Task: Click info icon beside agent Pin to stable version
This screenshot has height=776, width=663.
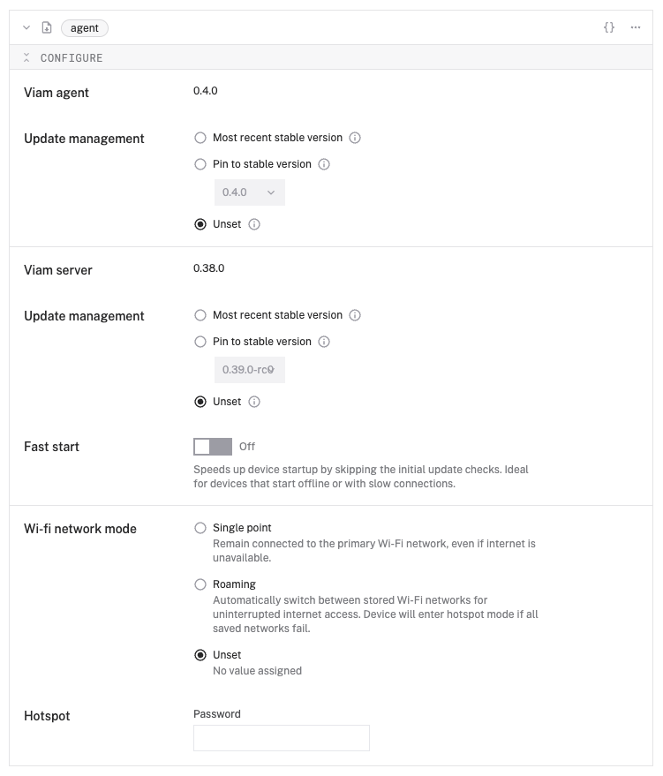Action: click(x=324, y=164)
